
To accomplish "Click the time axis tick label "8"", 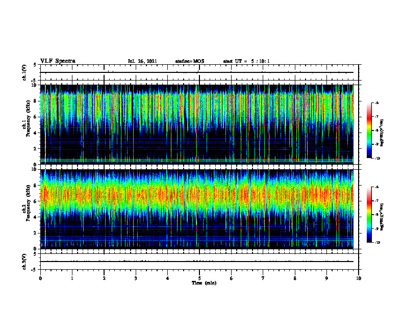I will click(295, 278).
